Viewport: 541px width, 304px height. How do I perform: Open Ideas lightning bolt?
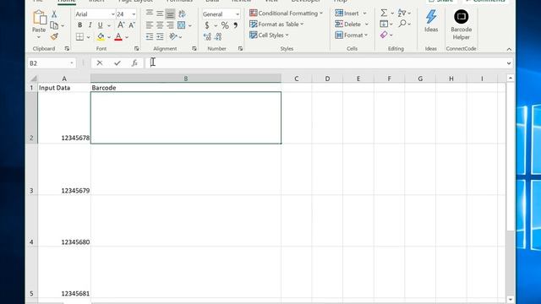431,20
